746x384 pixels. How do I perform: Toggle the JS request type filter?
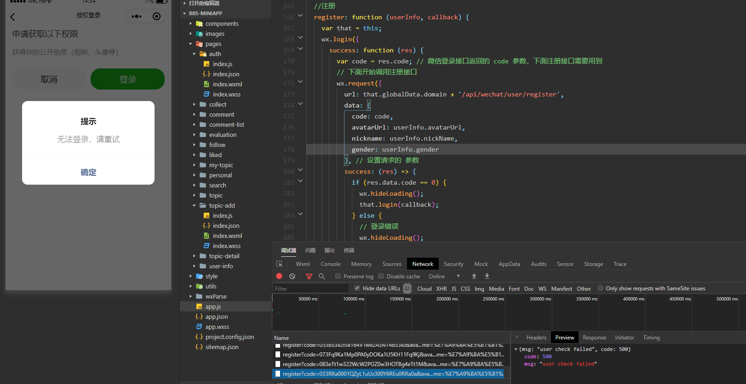(454, 288)
